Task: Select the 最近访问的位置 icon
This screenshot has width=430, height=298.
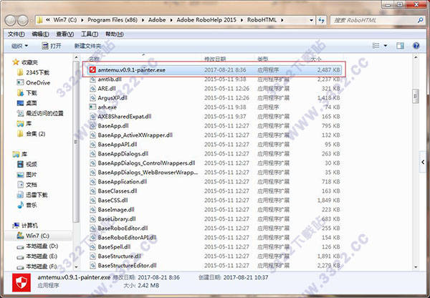Action: [20, 113]
